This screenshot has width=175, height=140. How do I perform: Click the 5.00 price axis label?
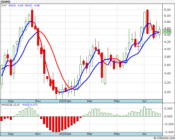click(167, 16)
